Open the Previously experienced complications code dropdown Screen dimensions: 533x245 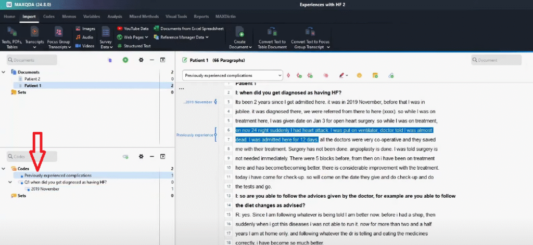(x=233, y=75)
